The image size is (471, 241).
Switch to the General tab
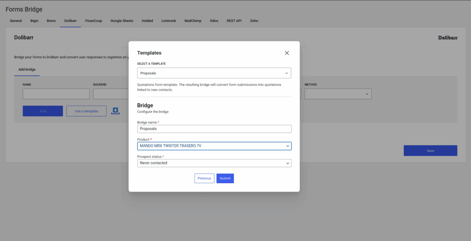click(x=16, y=21)
